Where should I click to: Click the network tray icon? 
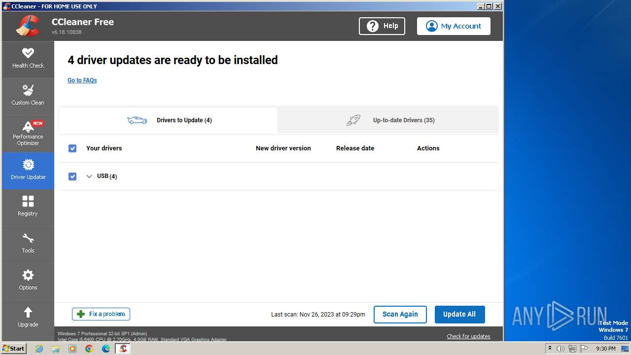(x=572, y=349)
